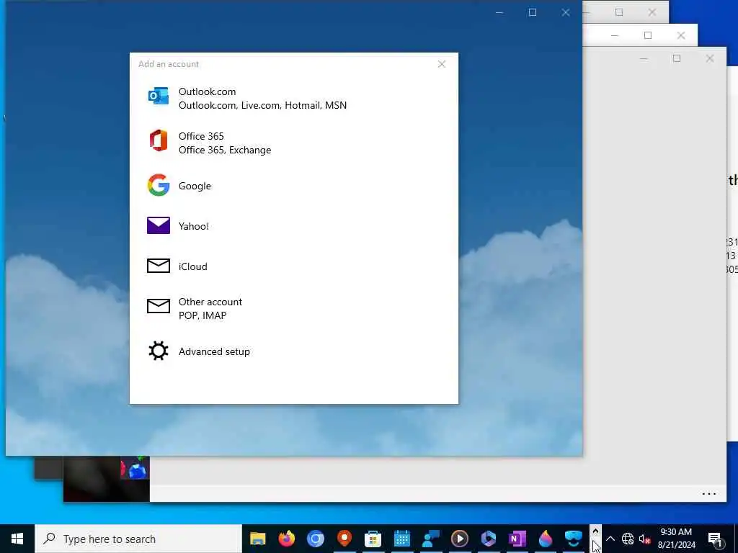
Task: Minimize the Mail app window
Action: coord(499,13)
